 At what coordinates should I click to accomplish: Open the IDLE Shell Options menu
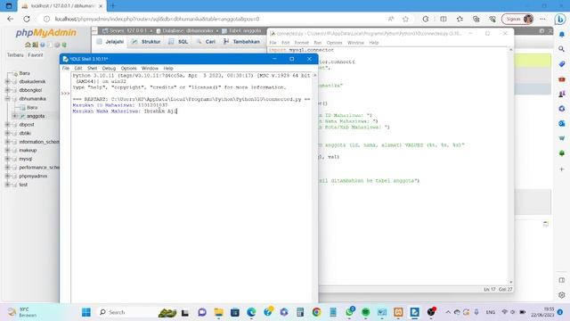pyautogui.click(x=128, y=68)
